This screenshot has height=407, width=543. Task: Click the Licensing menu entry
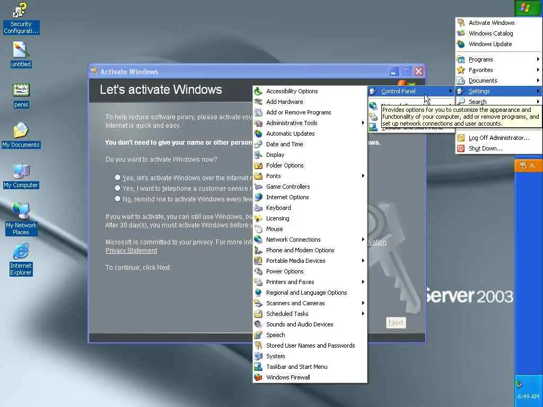310,218
